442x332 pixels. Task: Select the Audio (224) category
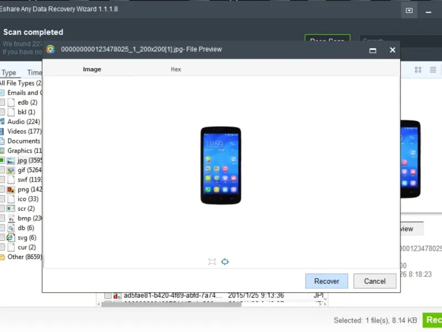pyautogui.click(x=21, y=122)
